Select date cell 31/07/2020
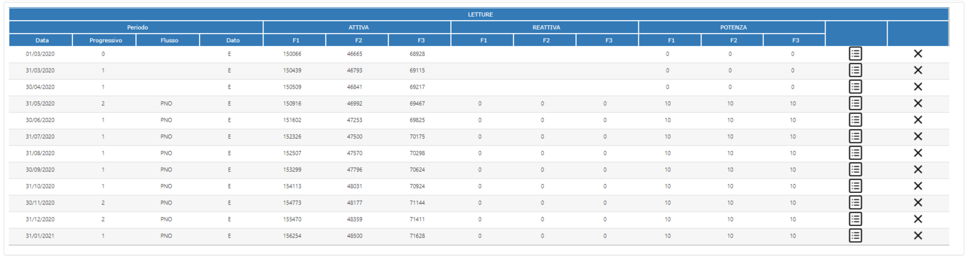 coord(40,137)
